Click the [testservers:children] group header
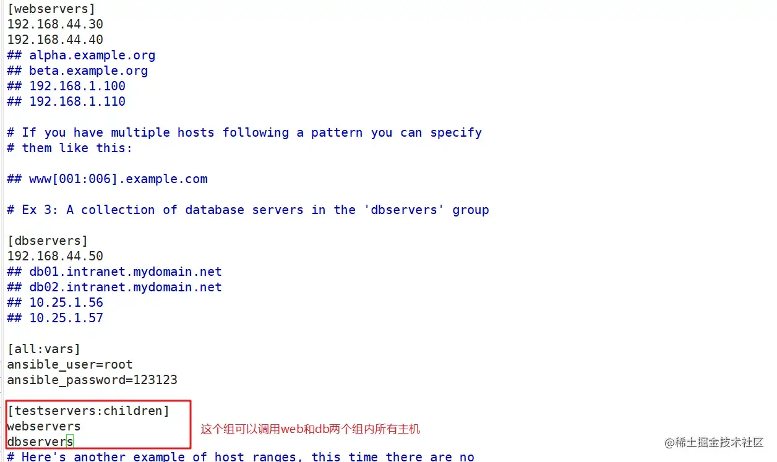This screenshot has height=462, width=777. click(x=88, y=411)
